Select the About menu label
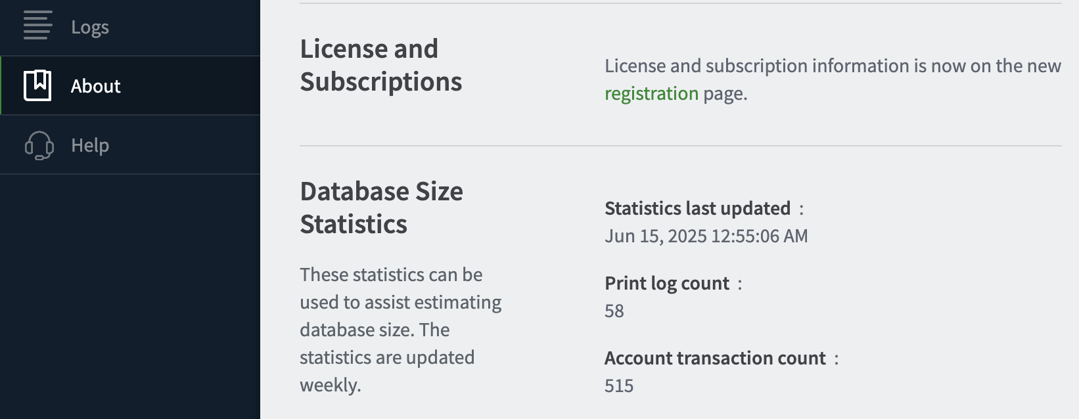Image resolution: width=1079 pixels, height=419 pixels. click(x=95, y=86)
